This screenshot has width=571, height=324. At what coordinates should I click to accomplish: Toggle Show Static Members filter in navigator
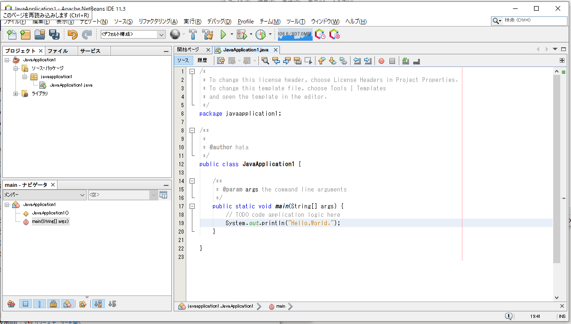(39, 303)
